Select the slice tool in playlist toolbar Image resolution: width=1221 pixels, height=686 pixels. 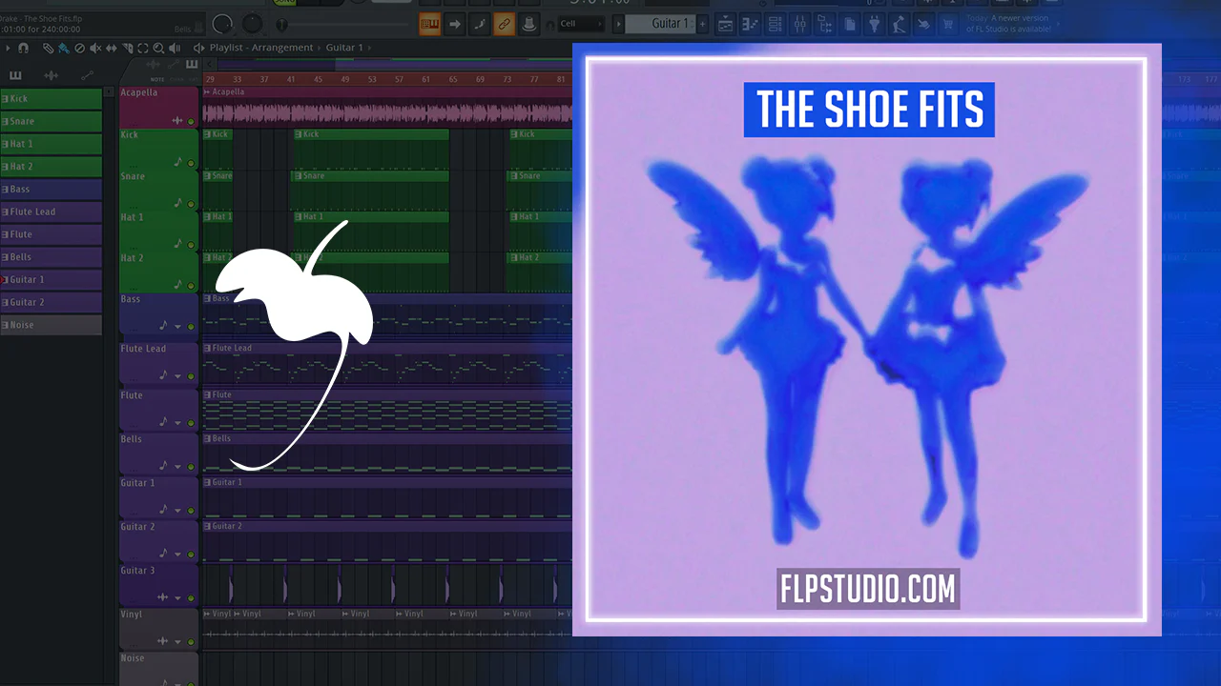pyautogui.click(x=128, y=48)
